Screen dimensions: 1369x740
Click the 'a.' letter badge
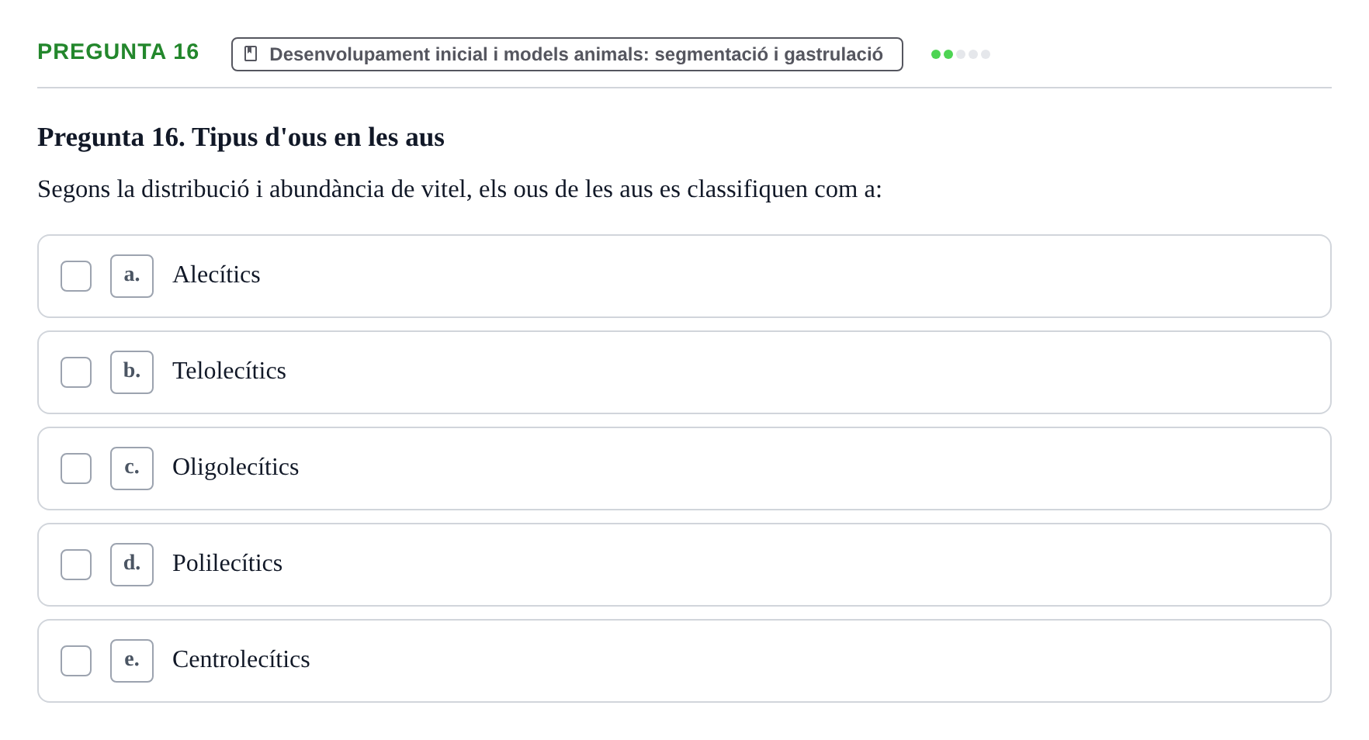(x=132, y=276)
